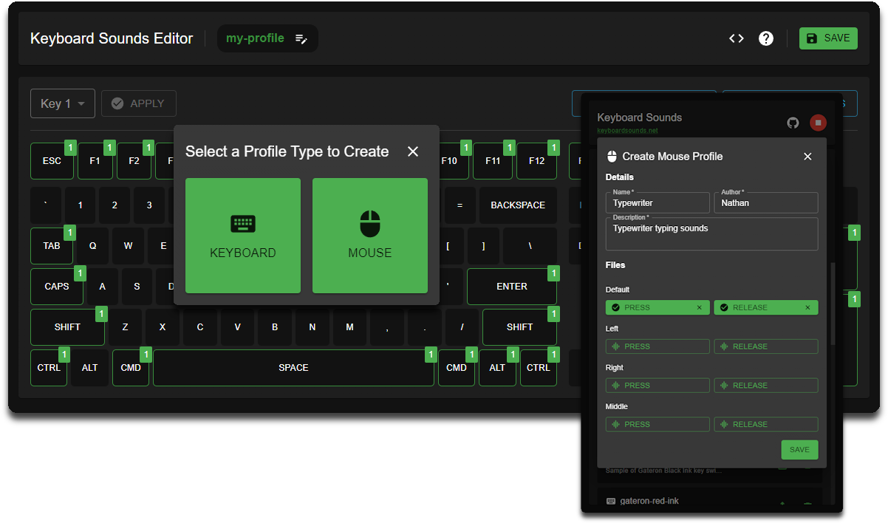The width and height of the screenshot is (888, 523).
Task: Click the red stop button in Keyboard Sounds
Action: coord(818,123)
